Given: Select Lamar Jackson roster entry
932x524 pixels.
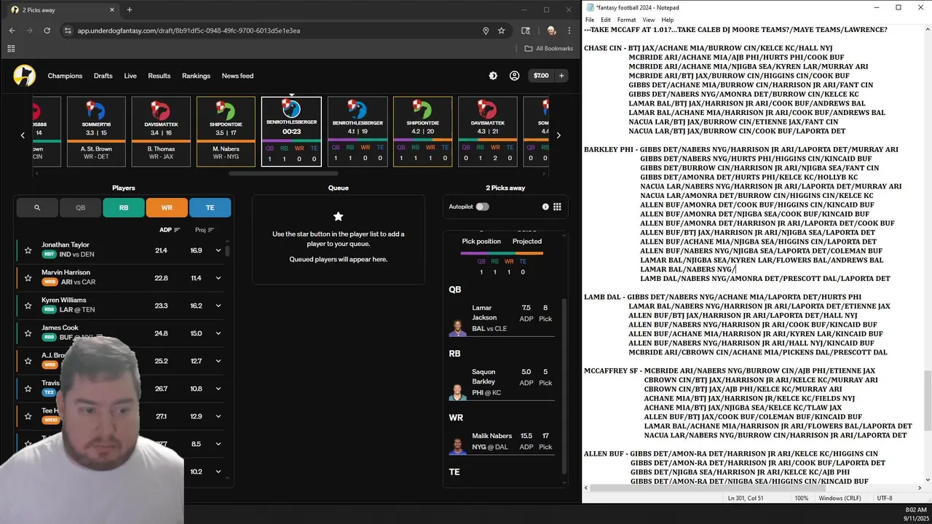Looking at the screenshot, I should (502, 318).
